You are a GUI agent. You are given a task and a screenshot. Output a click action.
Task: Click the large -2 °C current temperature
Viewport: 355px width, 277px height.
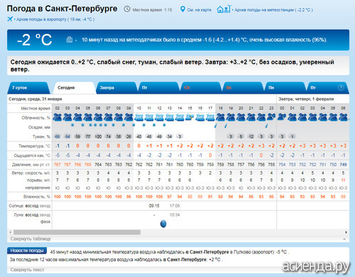click(x=34, y=40)
